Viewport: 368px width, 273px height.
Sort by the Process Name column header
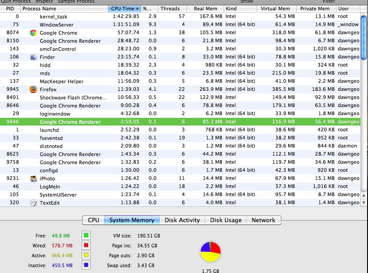click(64, 9)
